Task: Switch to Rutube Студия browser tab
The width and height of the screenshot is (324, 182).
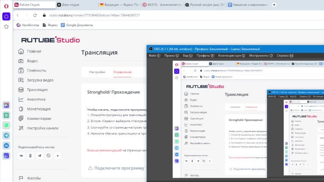Action: click(34, 5)
